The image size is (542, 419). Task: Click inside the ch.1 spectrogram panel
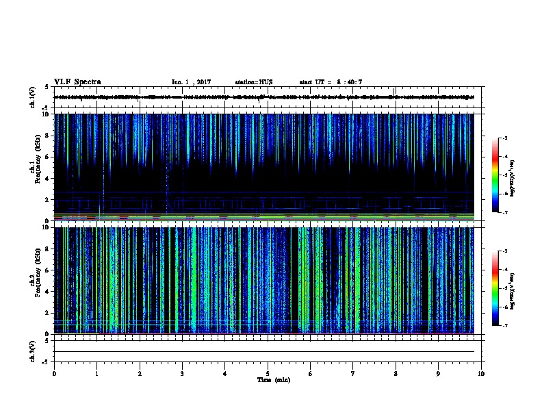click(264, 167)
